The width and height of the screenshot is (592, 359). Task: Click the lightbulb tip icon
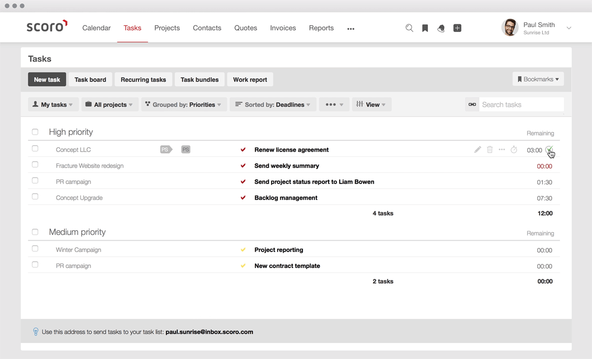click(35, 332)
